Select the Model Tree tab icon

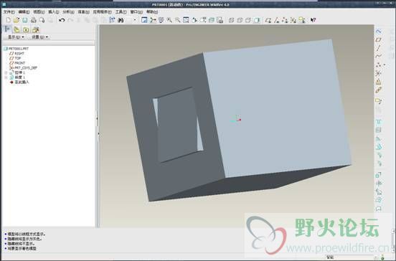[7, 29]
